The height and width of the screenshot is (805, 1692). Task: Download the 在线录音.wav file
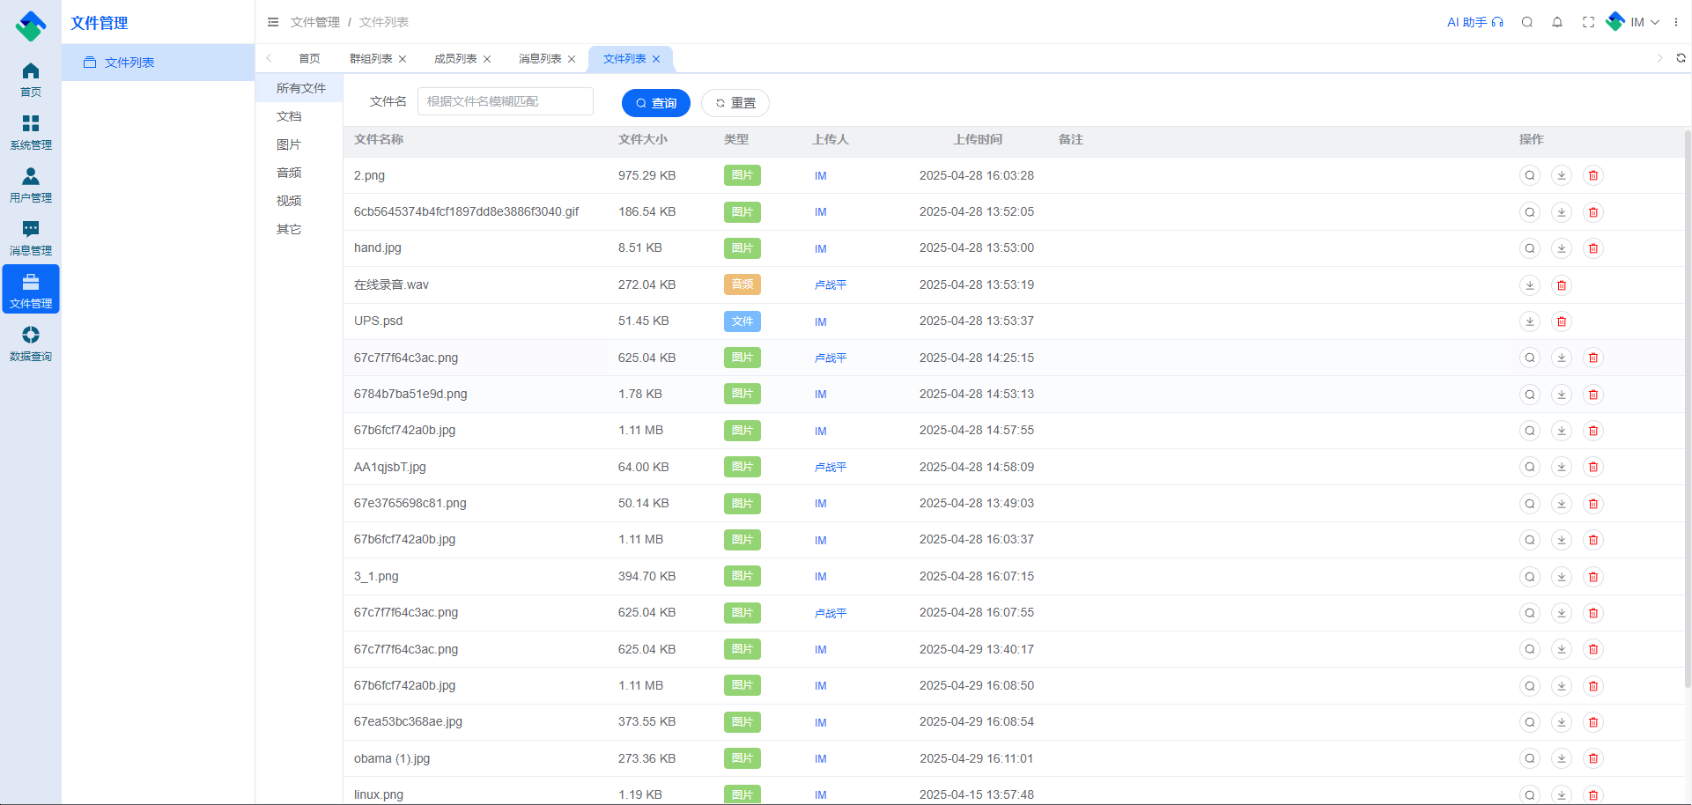click(x=1530, y=285)
